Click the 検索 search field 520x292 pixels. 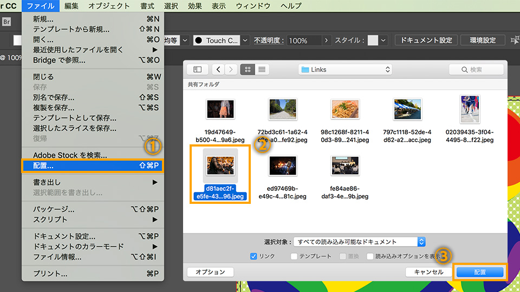tap(476, 70)
